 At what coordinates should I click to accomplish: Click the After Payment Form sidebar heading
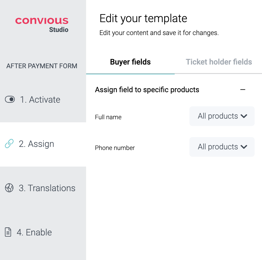coord(42,66)
